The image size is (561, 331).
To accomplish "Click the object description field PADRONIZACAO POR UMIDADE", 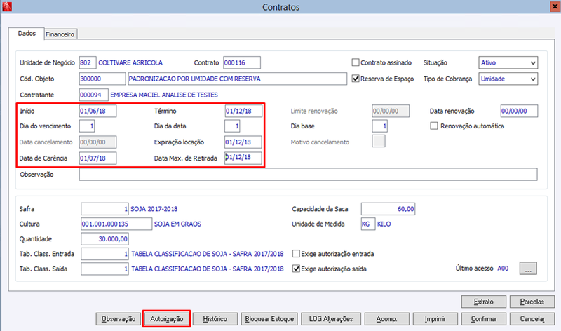I will [x=238, y=79].
